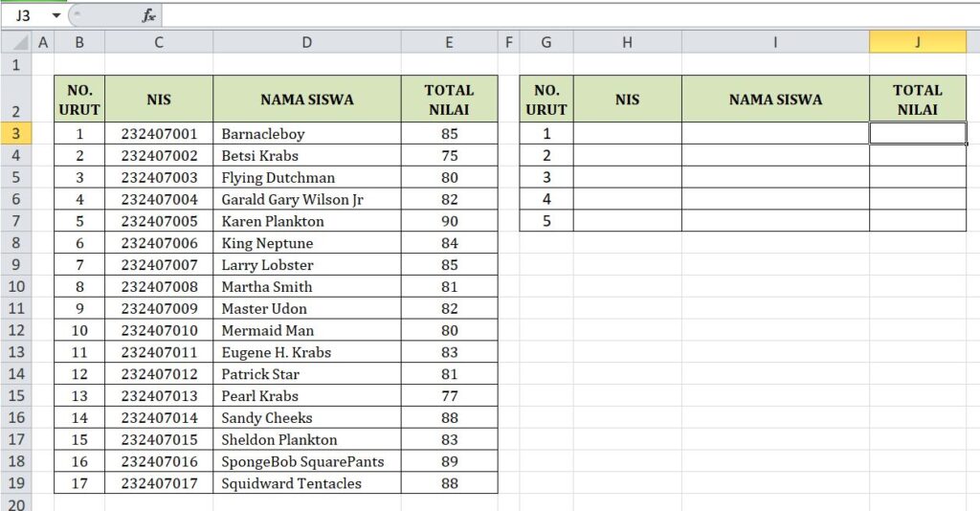Screen dimensions: 980x511
Task: Select rank number 4 in column G
Action: [546, 199]
